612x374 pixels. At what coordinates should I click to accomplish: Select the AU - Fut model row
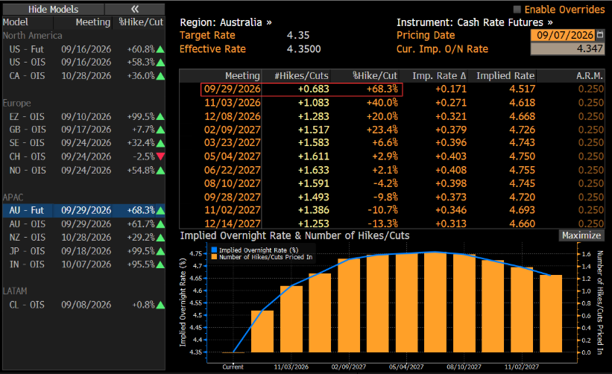tap(84, 210)
